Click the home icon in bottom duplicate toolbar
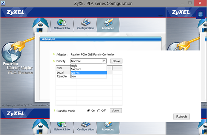 tap(41, 127)
